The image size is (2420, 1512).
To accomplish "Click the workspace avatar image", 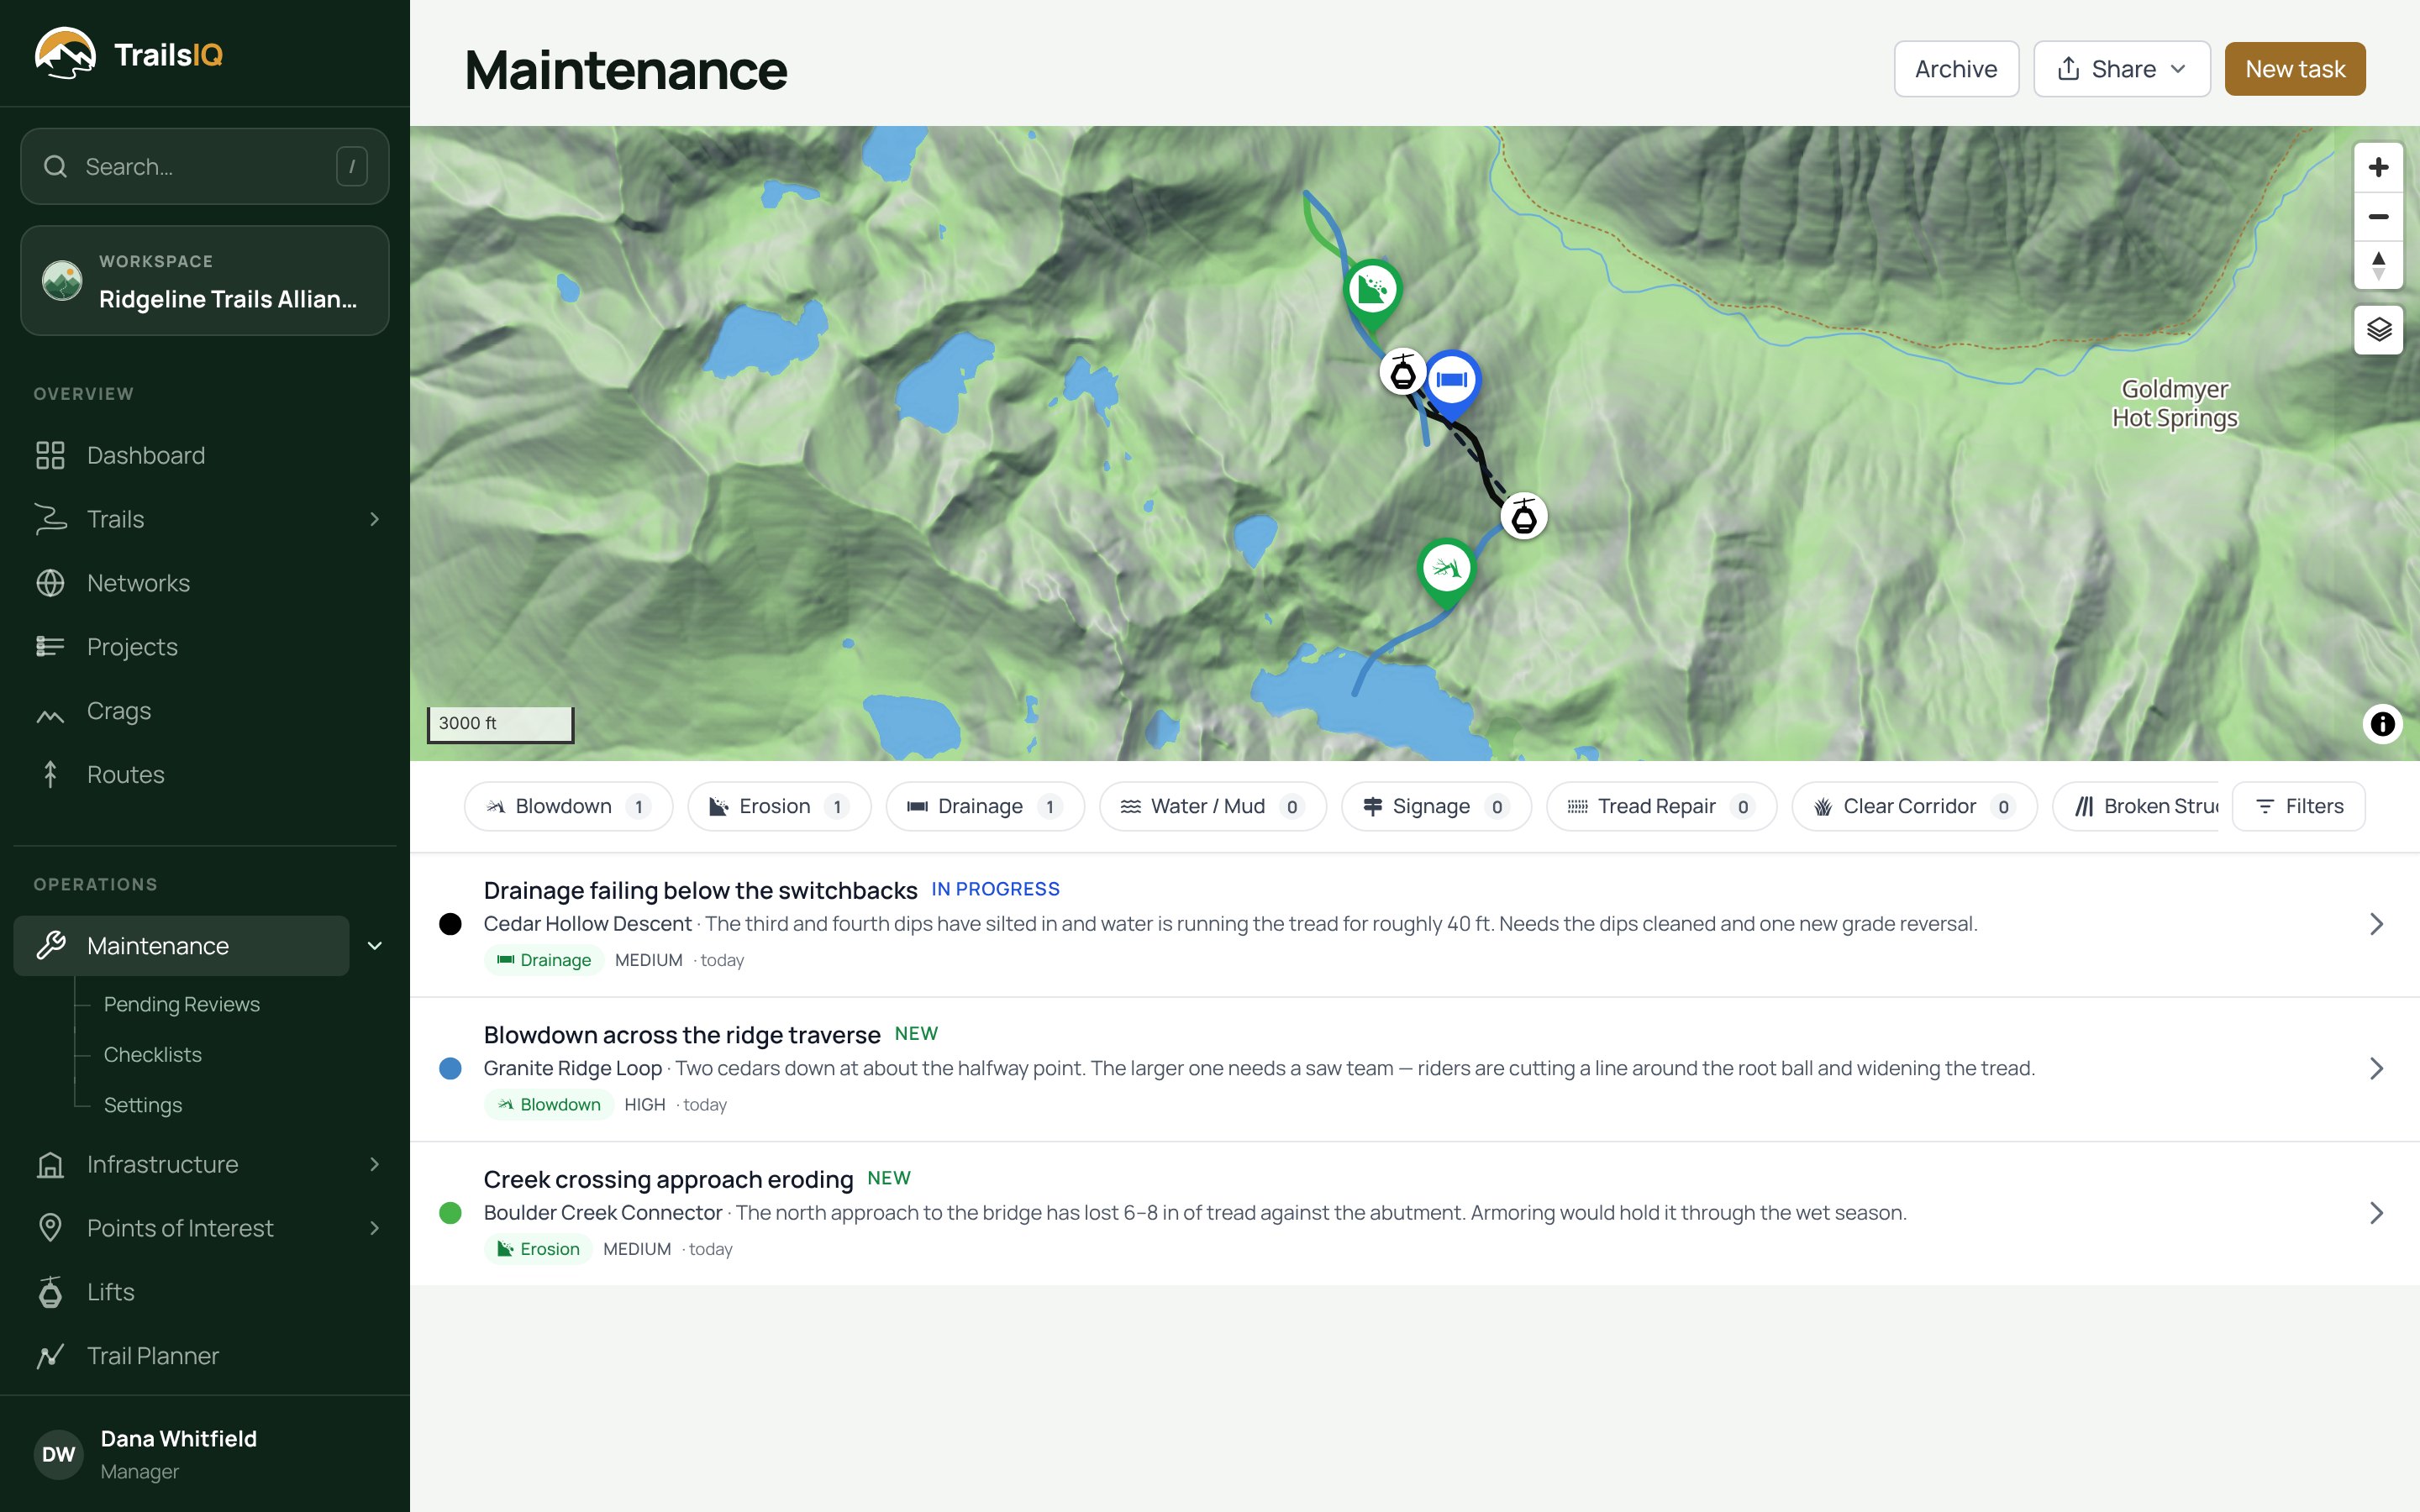I will [62, 280].
